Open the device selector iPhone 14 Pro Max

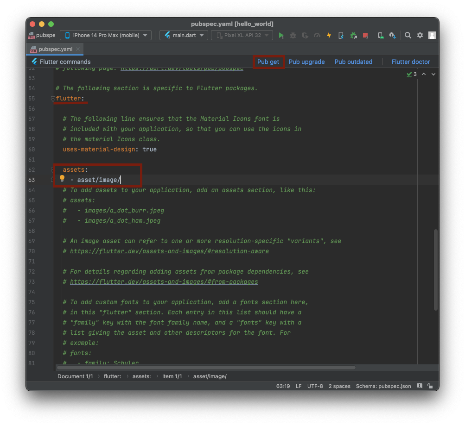coord(106,35)
